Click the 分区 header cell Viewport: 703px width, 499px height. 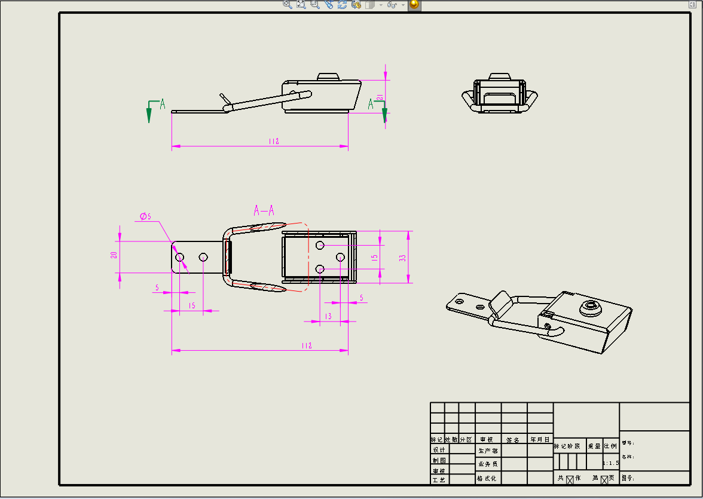466,440
